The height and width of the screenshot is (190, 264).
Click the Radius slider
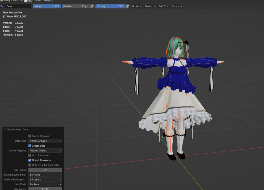pyautogui.click(x=76, y=6)
